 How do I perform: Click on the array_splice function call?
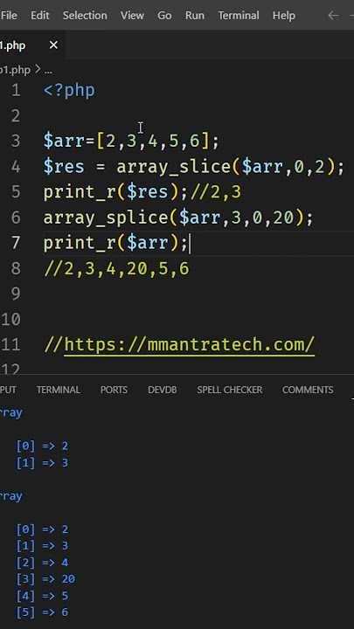106,218
